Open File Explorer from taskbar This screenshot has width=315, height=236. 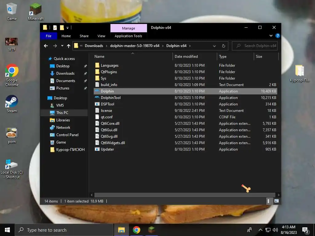pos(121,230)
